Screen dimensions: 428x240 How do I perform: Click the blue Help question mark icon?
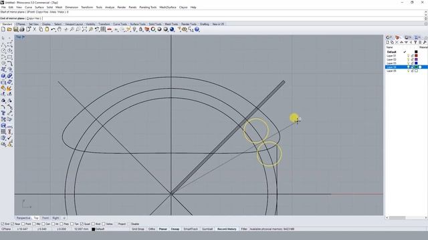coord(197,29)
